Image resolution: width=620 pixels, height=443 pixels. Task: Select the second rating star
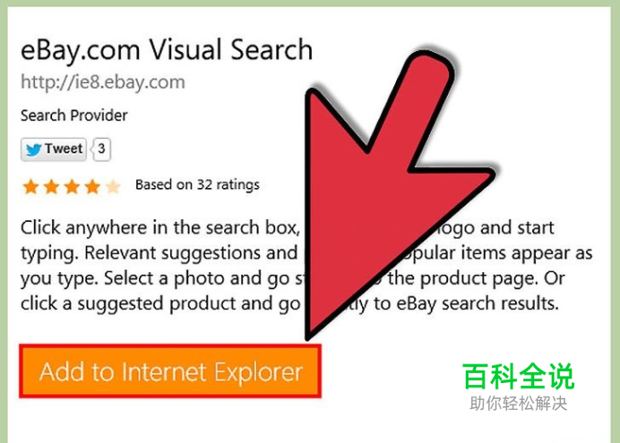[x=51, y=186]
